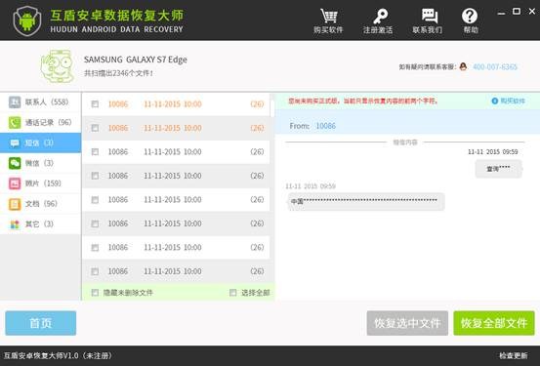Open the 联系人 (558) category
This screenshot has width=540, height=366.
tap(41, 102)
